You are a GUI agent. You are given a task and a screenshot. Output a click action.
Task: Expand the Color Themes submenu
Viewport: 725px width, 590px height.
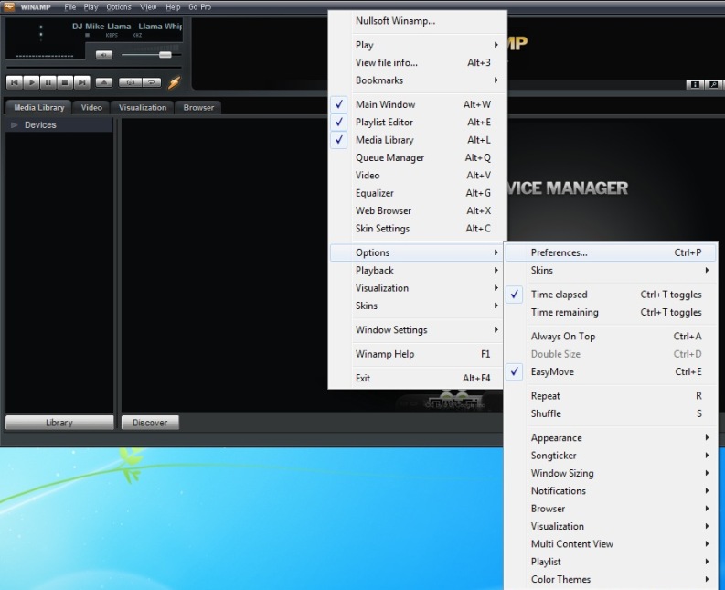click(611, 579)
